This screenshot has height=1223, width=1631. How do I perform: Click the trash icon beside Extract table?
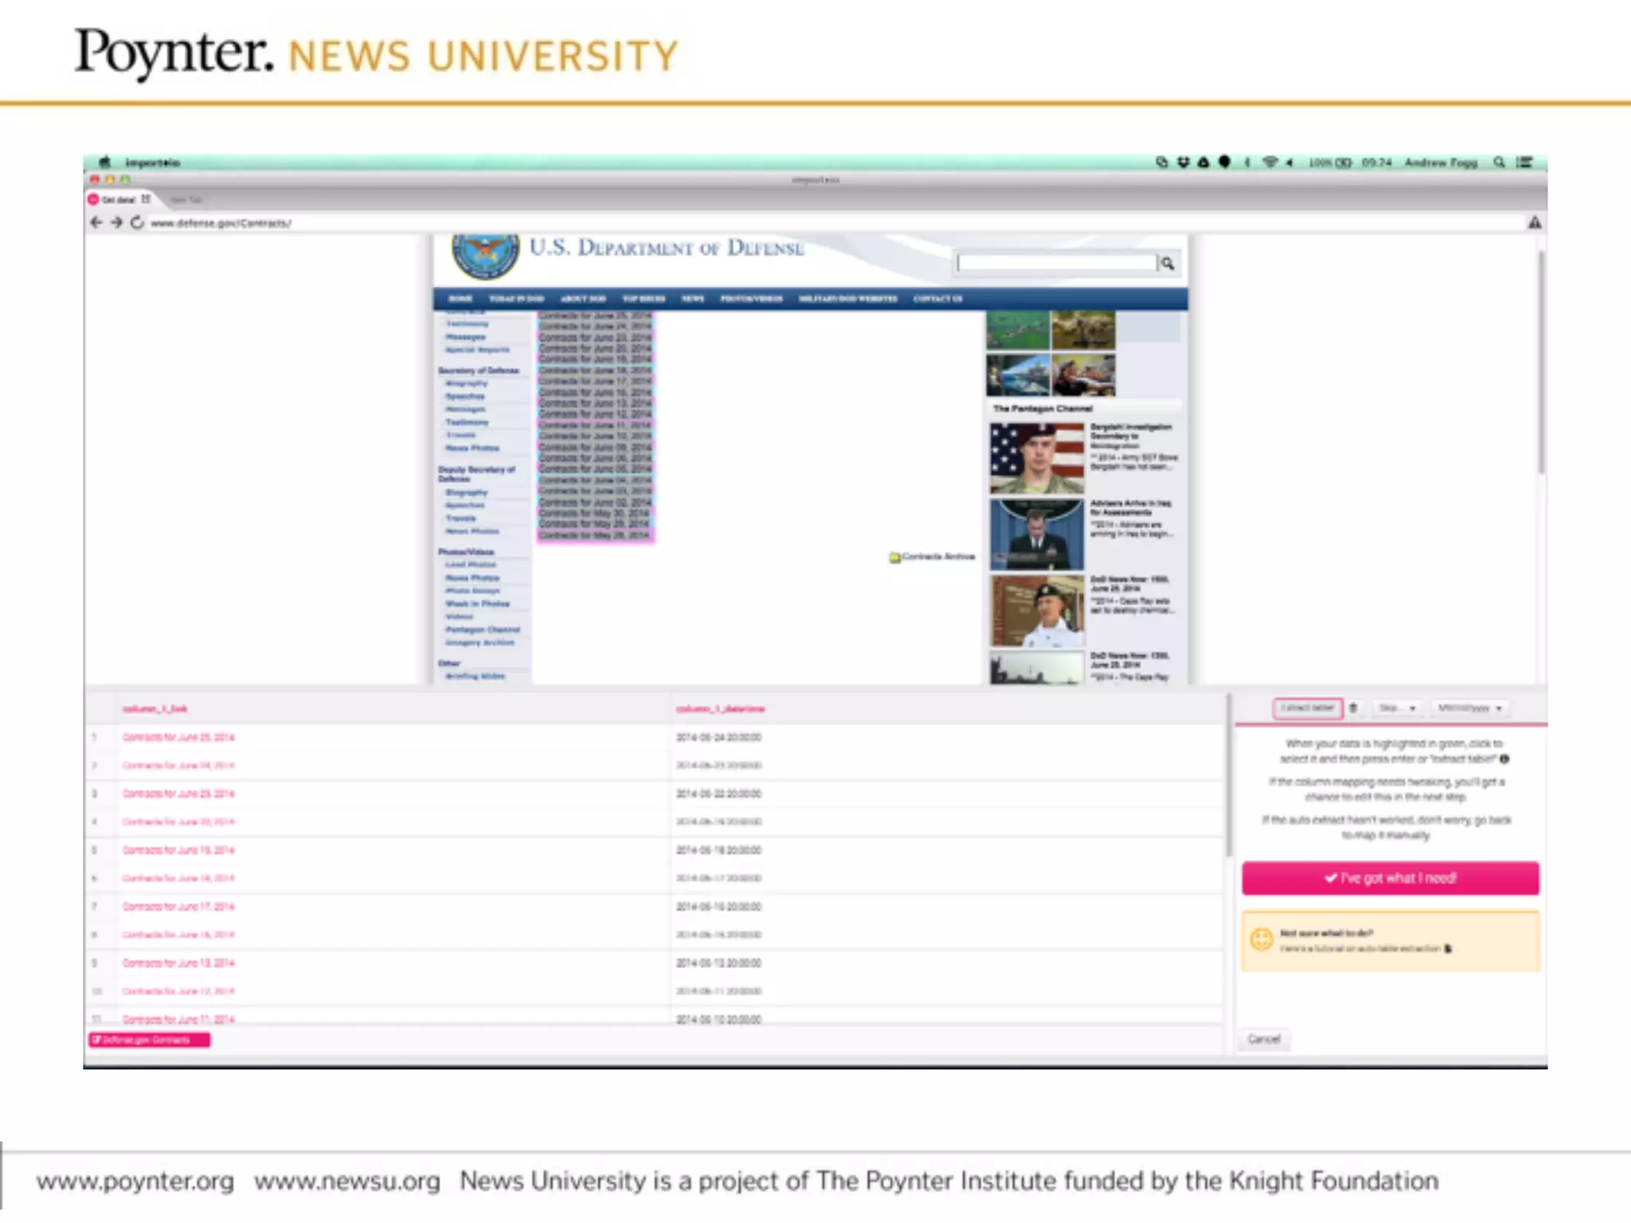[1353, 708]
